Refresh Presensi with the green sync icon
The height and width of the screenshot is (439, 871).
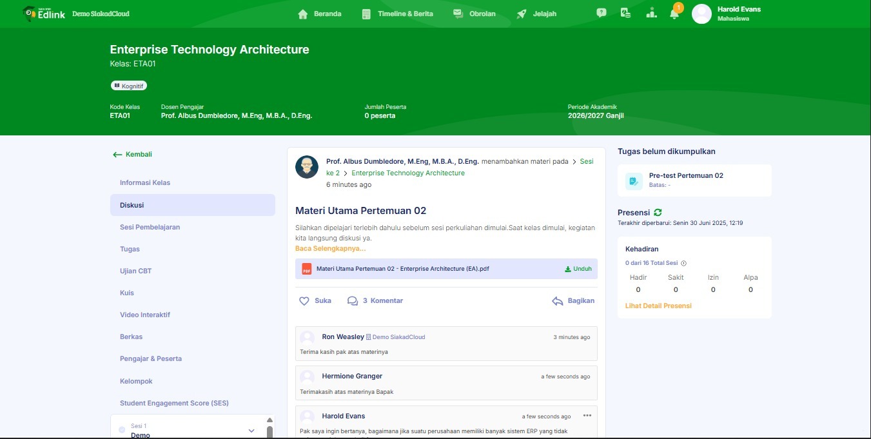(x=658, y=212)
